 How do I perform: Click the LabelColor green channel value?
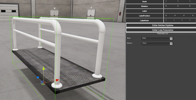click(x=174, y=20)
